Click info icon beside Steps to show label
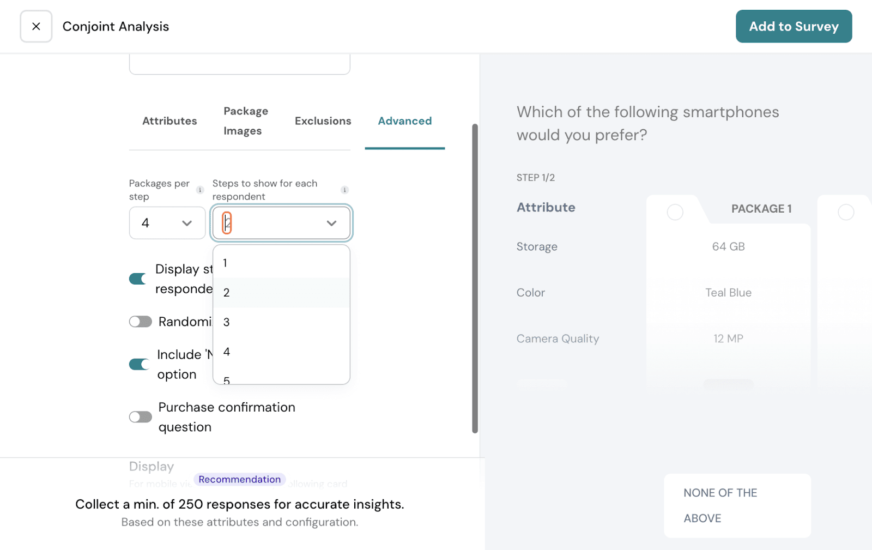Viewport: 872px width, 550px height. tap(344, 190)
